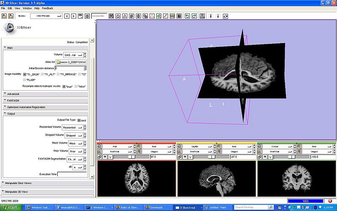
Task: Click the Atlas list file button oasis-3_20081124.txt
Action: pos(71,62)
